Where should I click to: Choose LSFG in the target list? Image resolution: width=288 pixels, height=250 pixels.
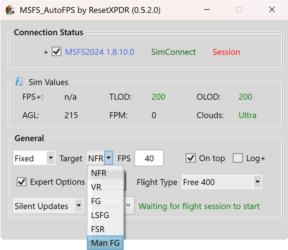[105, 215]
